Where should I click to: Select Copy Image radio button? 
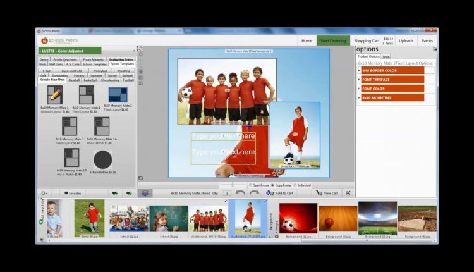pos(272,185)
